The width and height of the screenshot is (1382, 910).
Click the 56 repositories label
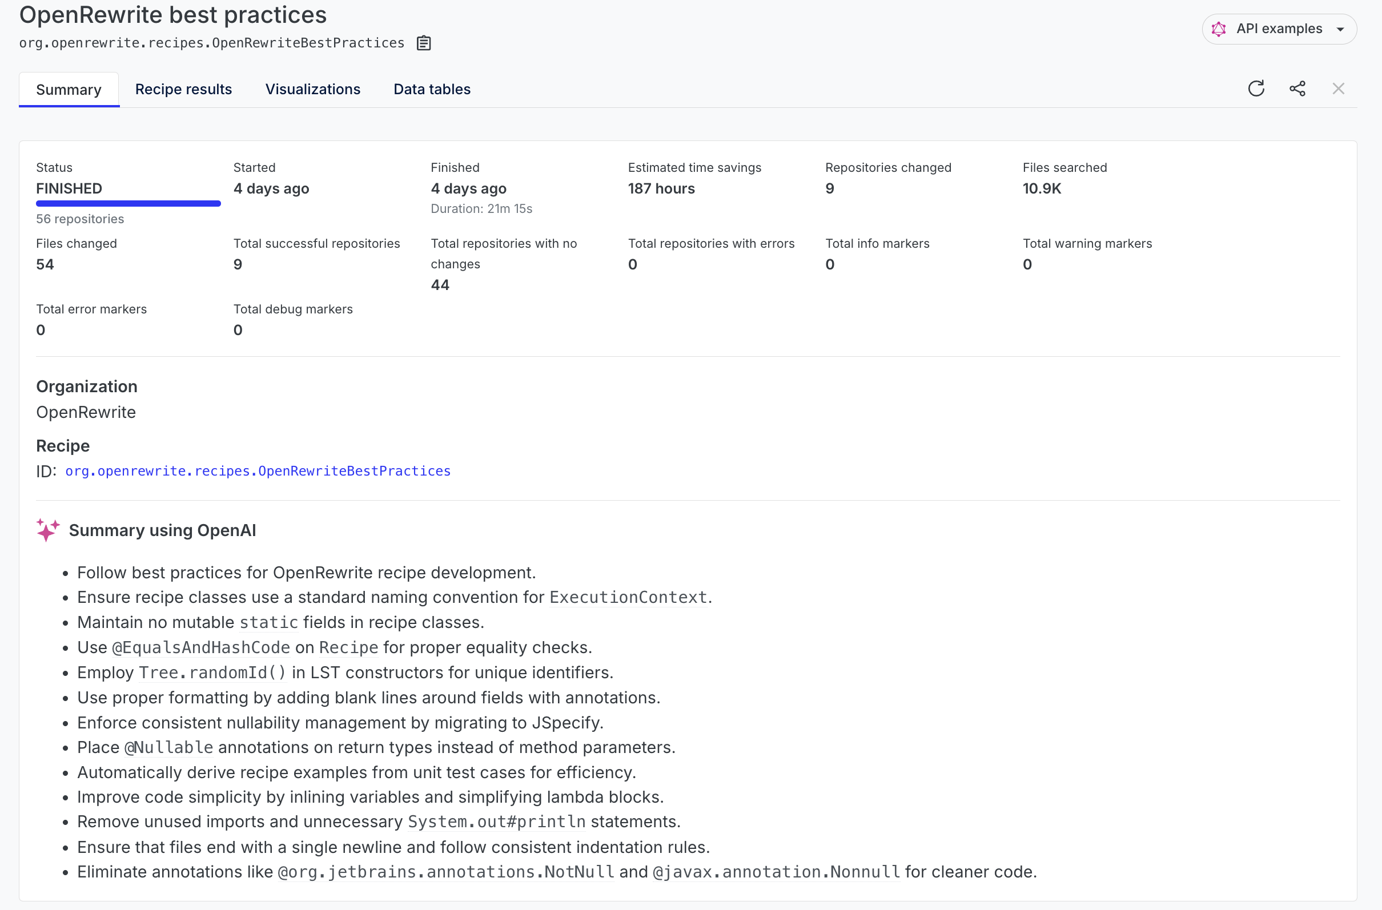(80, 219)
